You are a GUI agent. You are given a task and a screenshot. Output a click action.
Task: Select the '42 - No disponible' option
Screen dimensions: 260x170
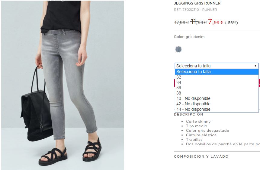(x=217, y=104)
